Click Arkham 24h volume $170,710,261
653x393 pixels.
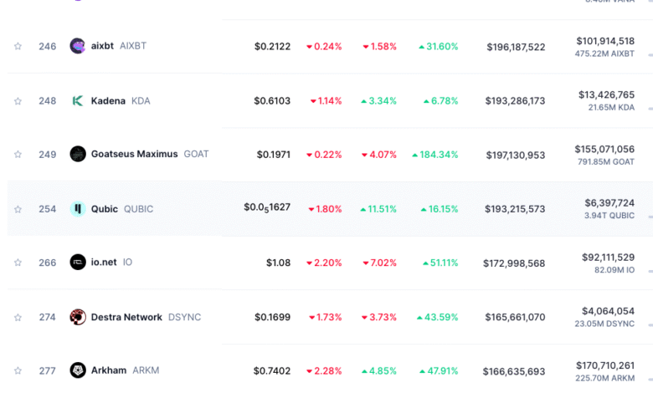click(605, 365)
